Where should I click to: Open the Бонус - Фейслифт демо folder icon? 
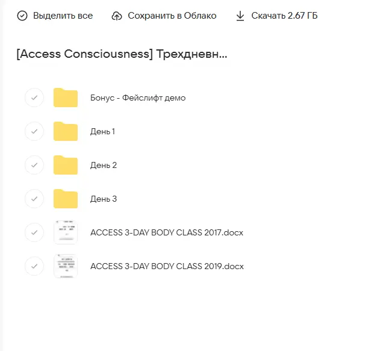66,98
